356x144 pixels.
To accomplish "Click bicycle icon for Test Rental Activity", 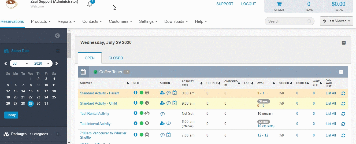I will [147, 113].
